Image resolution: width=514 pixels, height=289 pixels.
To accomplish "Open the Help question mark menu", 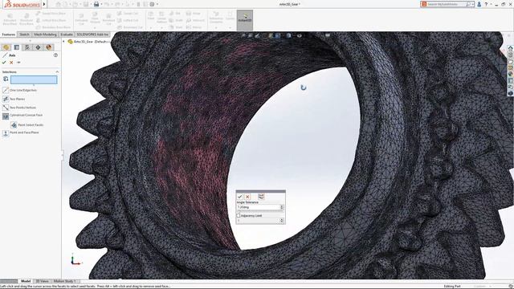I will [x=486, y=4].
